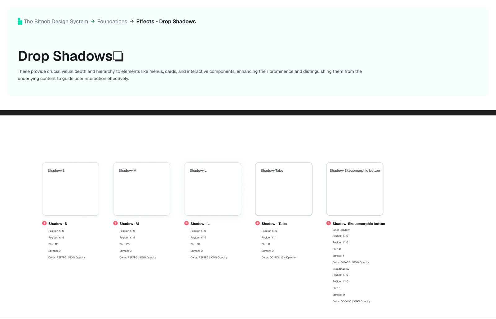Image resolution: width=496 pixels, height=319 pixels.
Task: Click the description paragraph about visual depth
Action: click(190, 75)
